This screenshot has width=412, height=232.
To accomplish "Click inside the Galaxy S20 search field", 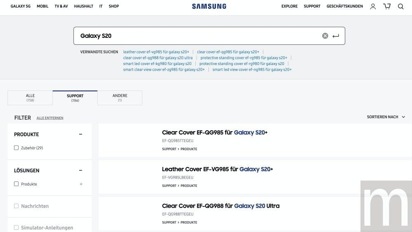I will [x=198, y=36].
